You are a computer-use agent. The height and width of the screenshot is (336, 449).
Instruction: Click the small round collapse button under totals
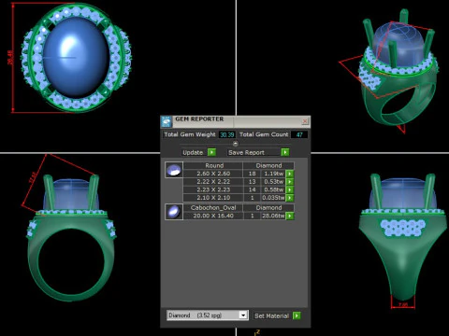(236, 144)
